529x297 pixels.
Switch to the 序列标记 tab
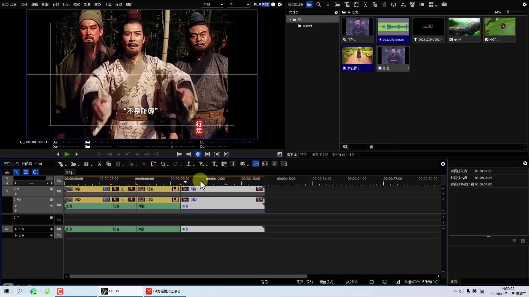pos(338,155)
